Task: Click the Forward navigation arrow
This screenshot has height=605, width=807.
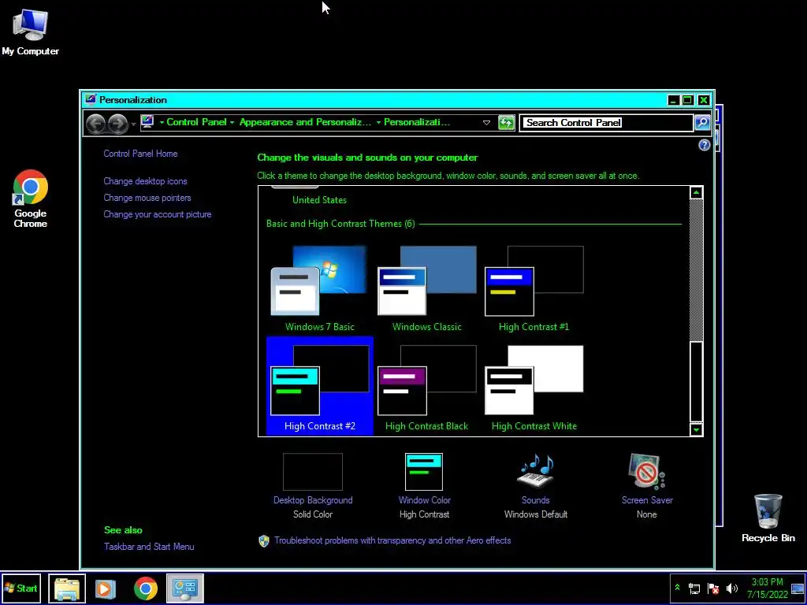Action: tap(118, 124)
